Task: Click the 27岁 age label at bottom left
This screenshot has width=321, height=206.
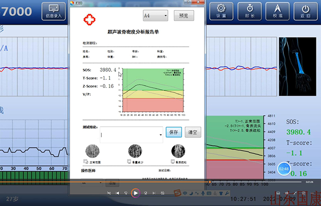Action: [x=12, y=199]
